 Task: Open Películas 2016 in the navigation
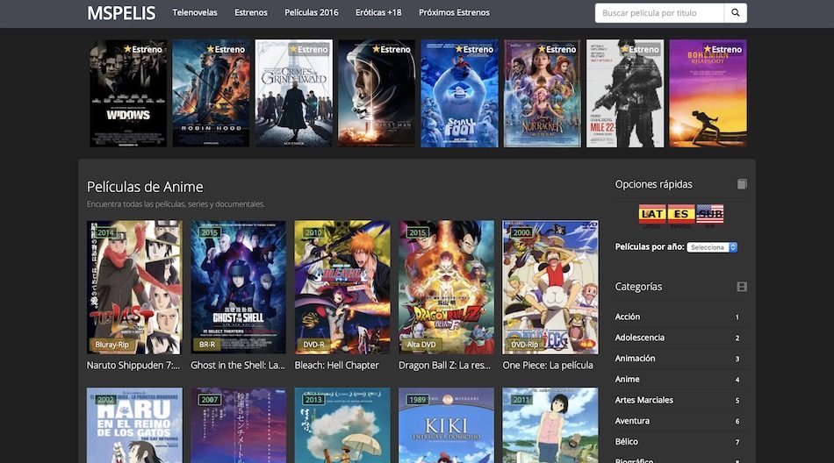click(311, 13)
